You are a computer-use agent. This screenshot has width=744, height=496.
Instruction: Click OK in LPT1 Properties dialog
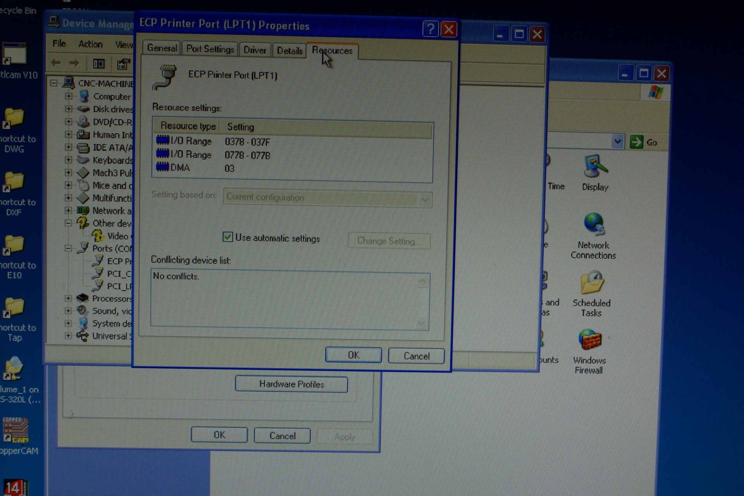pos(353,355)
